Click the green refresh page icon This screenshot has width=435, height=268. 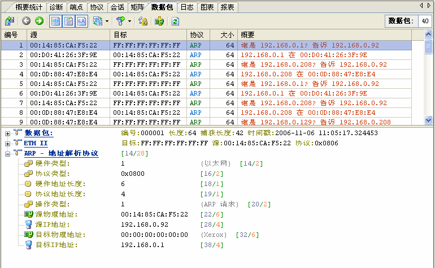[x=175, y=21]
